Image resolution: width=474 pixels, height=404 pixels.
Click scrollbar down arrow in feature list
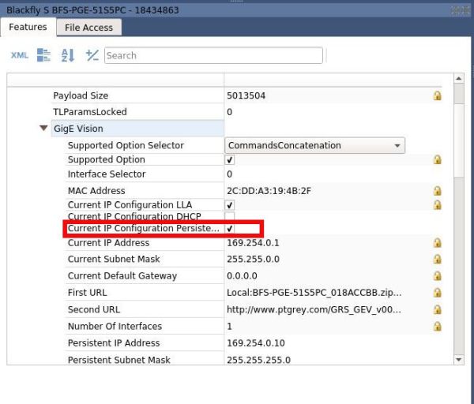pos(458,360)
